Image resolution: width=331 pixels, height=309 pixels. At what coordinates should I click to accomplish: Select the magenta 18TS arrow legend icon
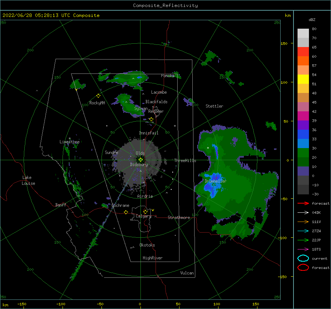point(303,249)
